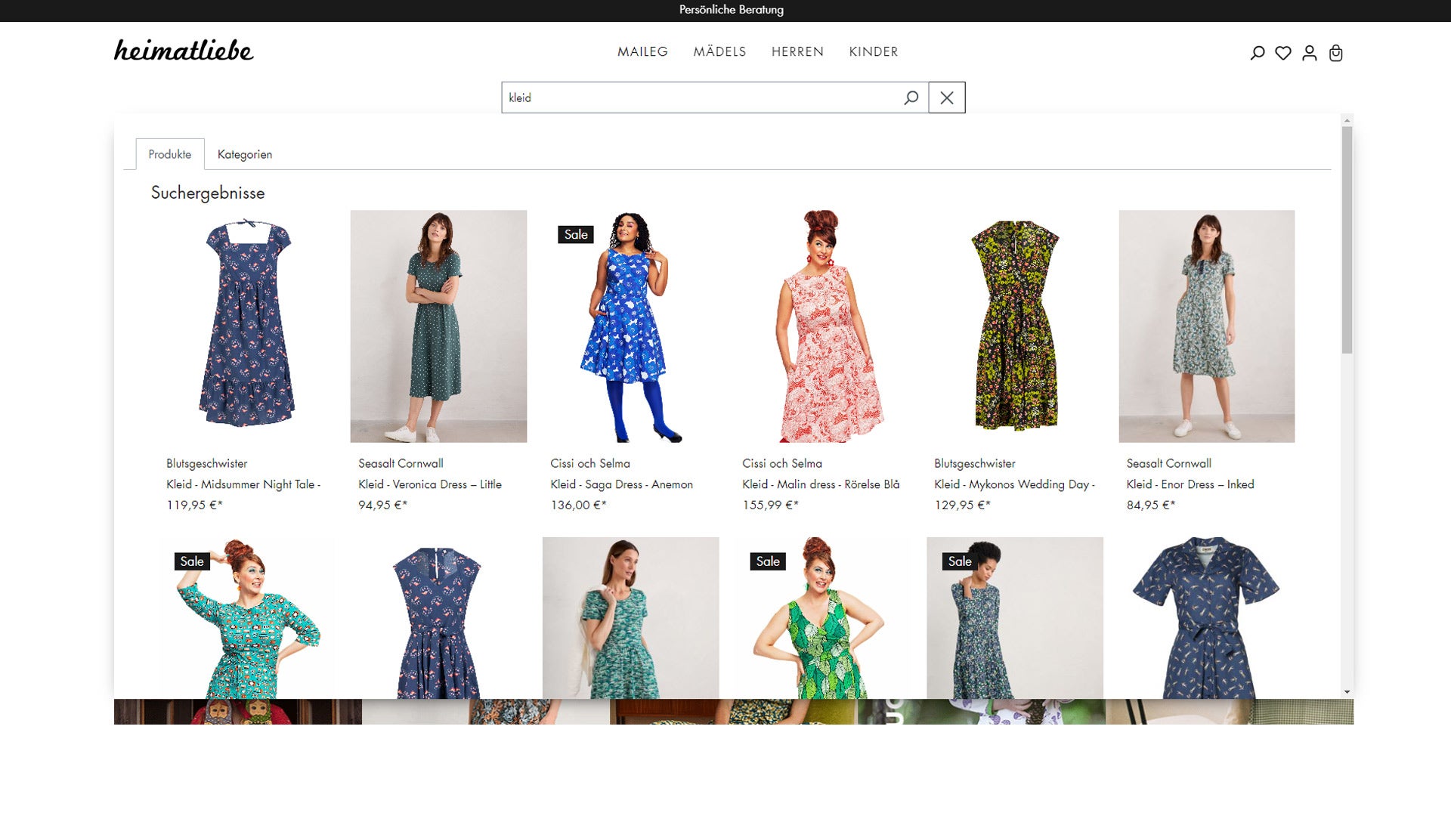
Task: Click brand Seasalt Cornwall above Enor Dress
Action: [x=1168, y=463]
